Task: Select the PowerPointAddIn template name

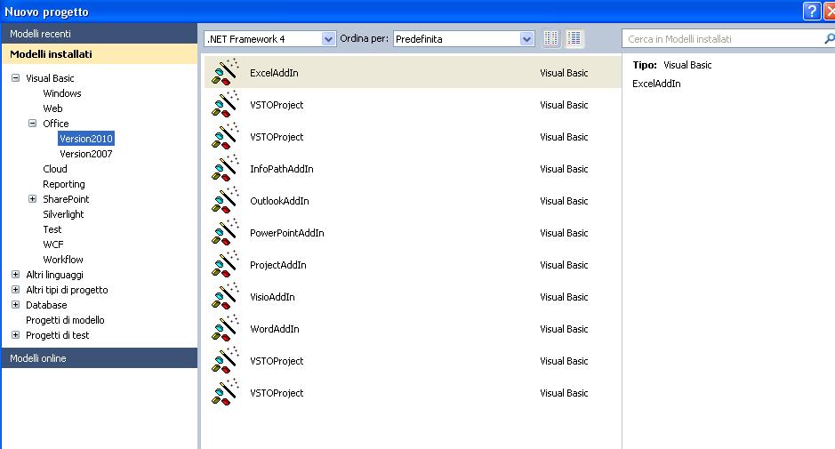Action: click(286, 233)
